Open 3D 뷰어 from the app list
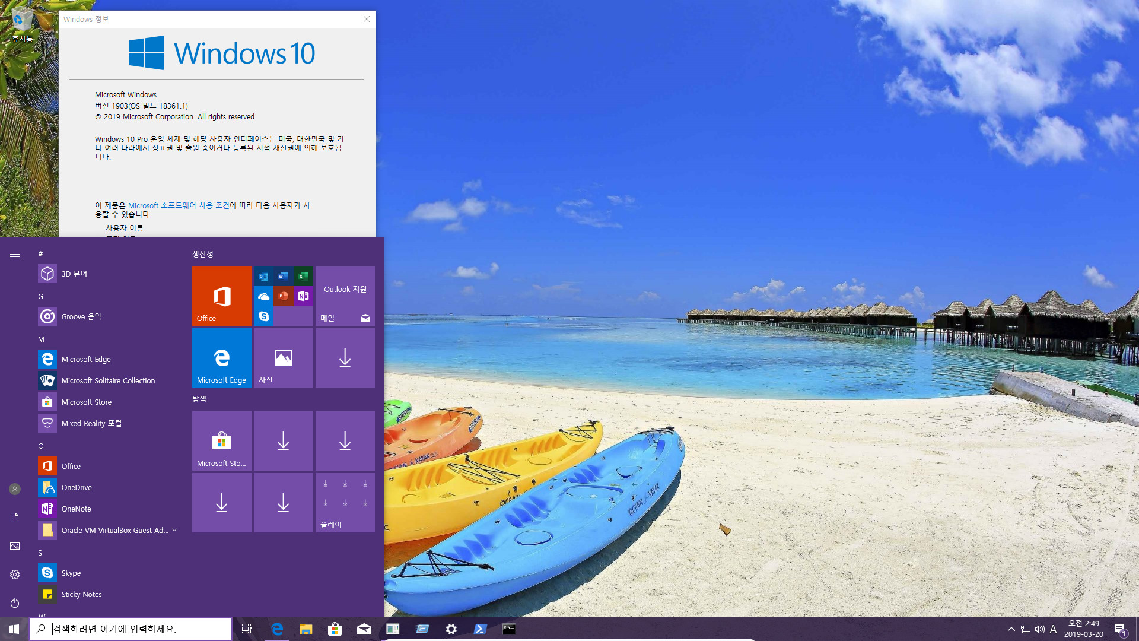1139x641 pixels. (107, 274)
